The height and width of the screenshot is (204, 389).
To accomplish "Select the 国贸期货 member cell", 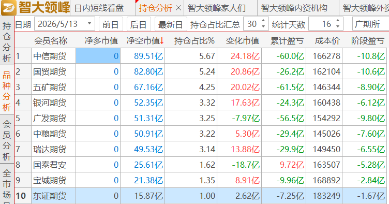I will (x=53, y=72).
